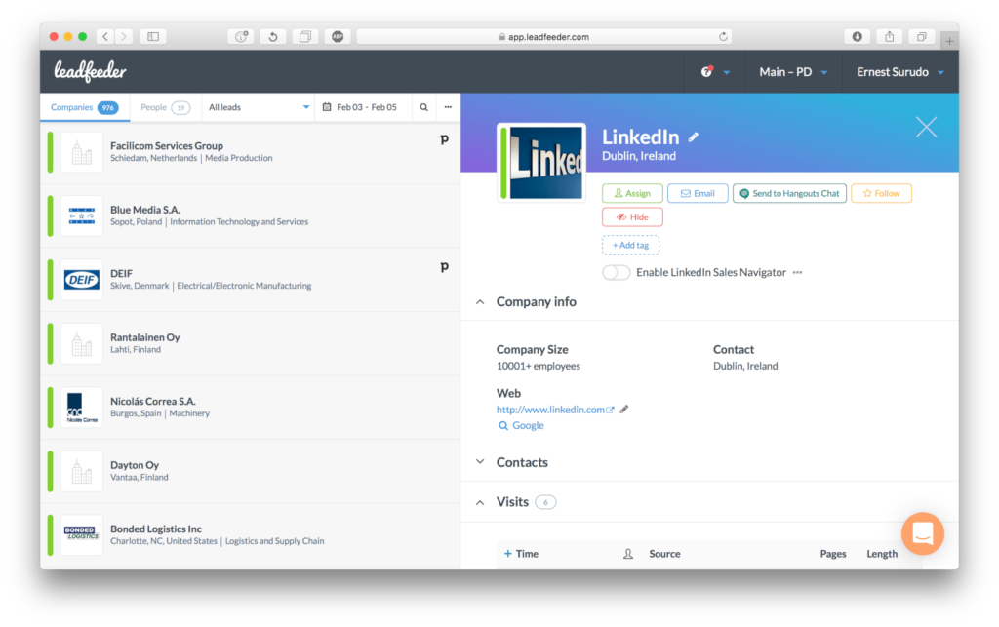Click the Follow button
This screenshot has height=627, width=999.
click(881, 193)
